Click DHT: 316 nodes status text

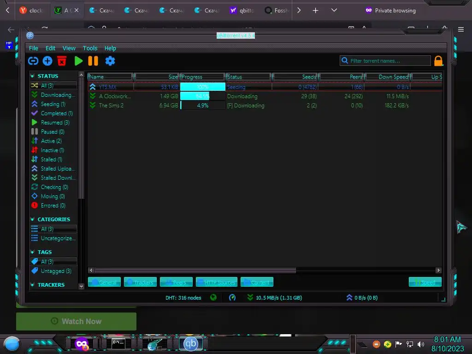(x=183, y=298)
